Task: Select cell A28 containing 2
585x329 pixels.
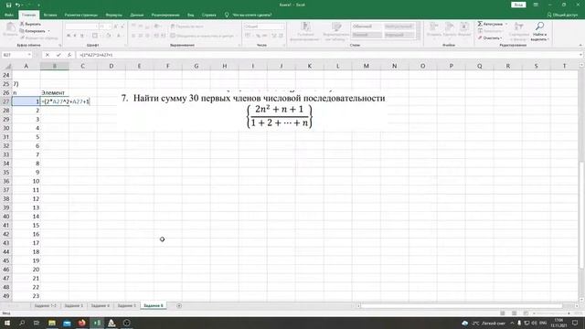Action: click(x=27, y=111)
